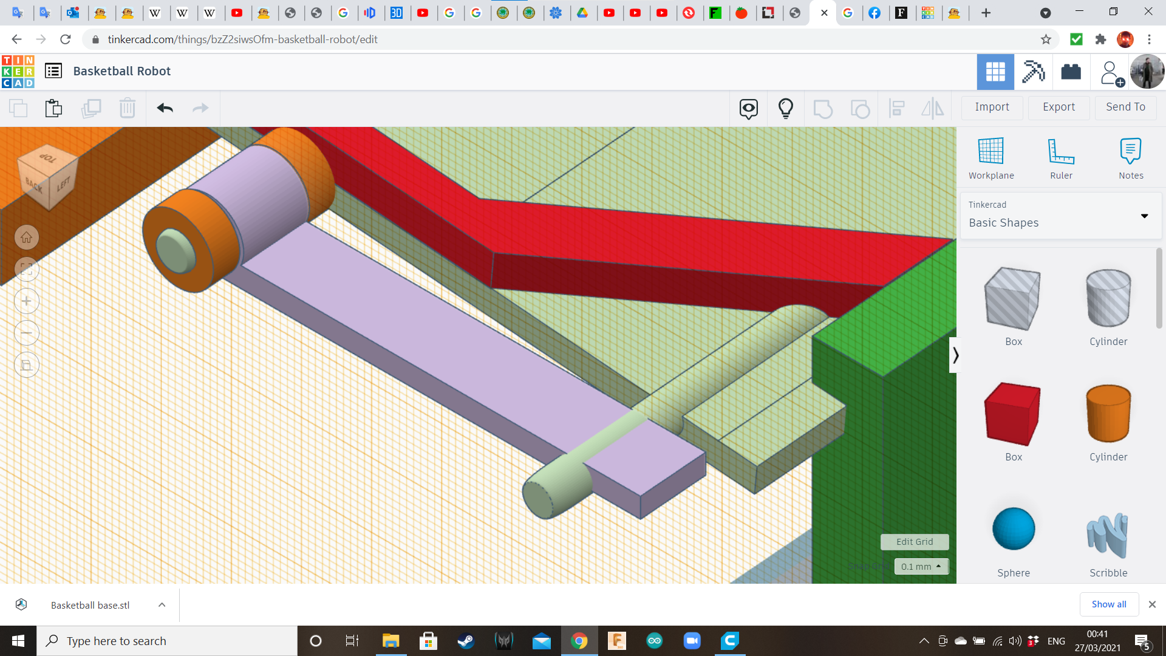
Task: Open File Explorer from the taskbar
Action: 390,641
